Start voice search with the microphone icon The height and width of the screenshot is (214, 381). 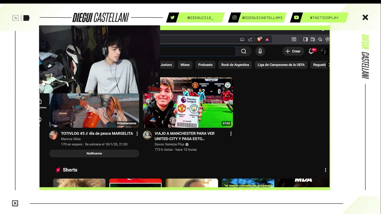[x=260, y=51]
